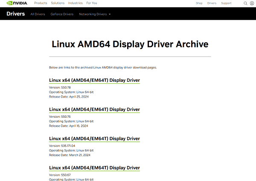Screen dimensions: 256x181
Task: Open the Solutions menu
Action: 58,3
